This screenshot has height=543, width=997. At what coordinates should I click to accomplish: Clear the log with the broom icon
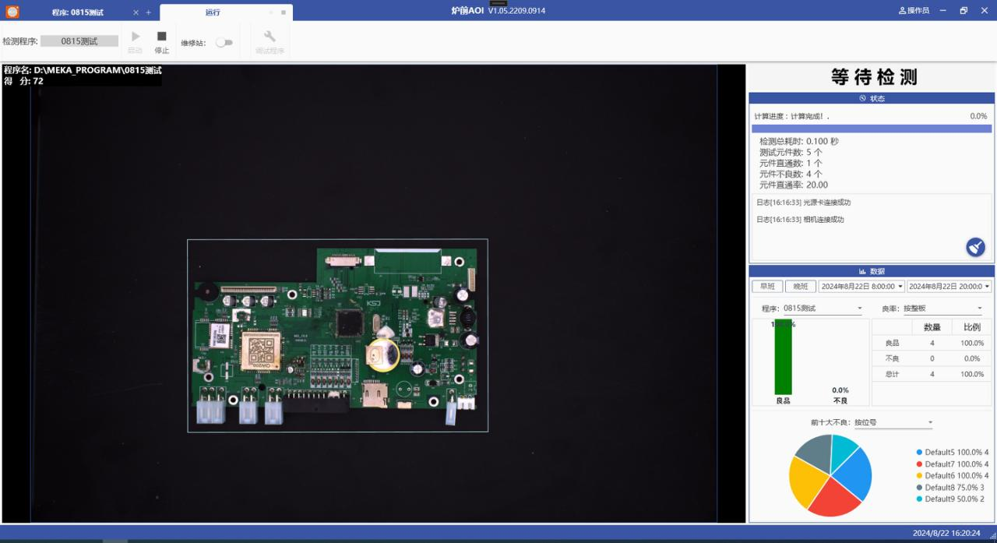975,247
